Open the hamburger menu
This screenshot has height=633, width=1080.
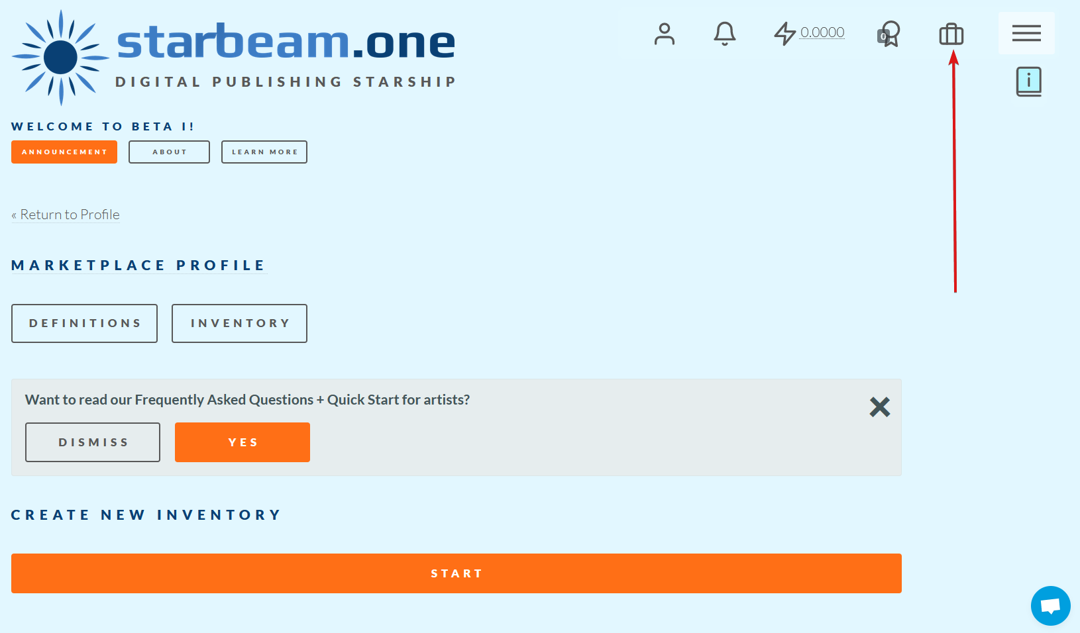click(1026, 33)
